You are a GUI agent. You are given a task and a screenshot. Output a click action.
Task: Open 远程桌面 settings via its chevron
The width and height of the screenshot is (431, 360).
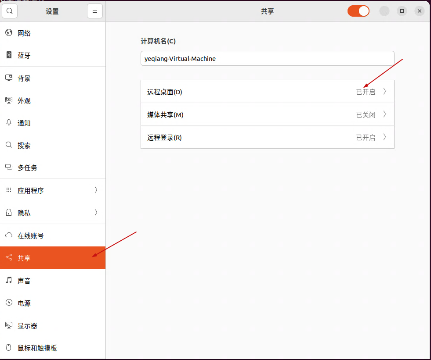385,91
